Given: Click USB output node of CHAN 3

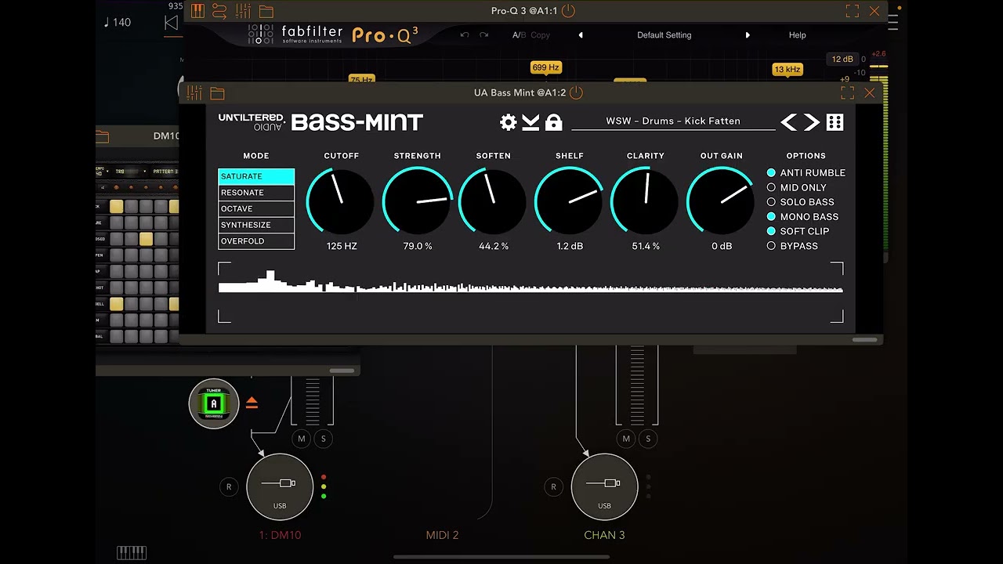Looking at the screenshot, I should (604, 486).
